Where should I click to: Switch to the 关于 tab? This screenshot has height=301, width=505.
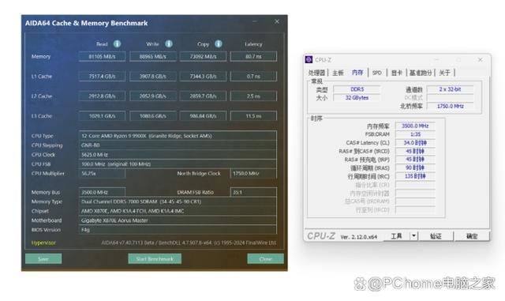(x=445, y=73)
